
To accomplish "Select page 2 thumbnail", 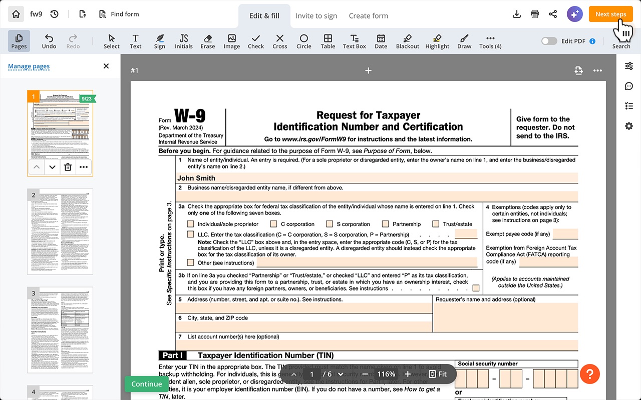I will (x=60, y=231).
